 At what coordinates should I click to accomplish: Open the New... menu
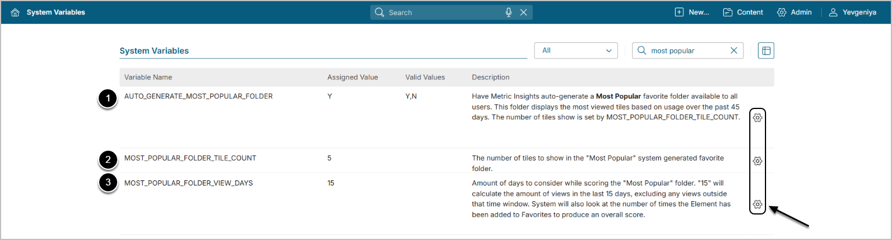tap(692, 12)
